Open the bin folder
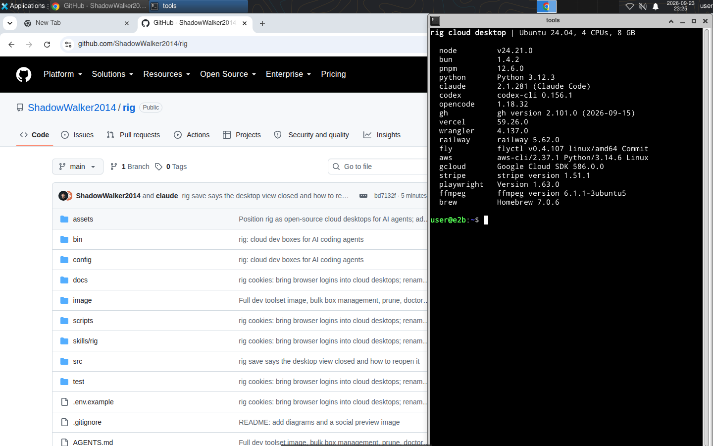713x446 pixels. click(x=78, y=239)
